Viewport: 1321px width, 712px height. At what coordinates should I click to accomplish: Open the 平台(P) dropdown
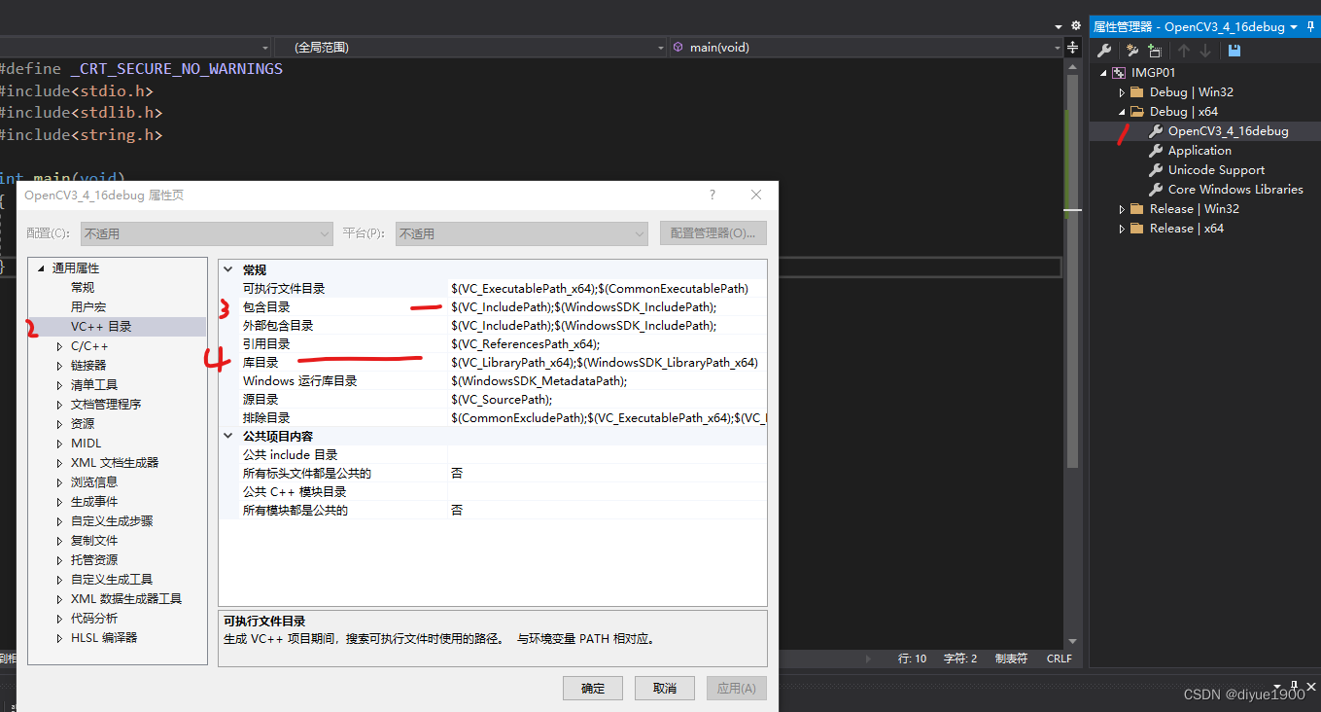[522, 233]
